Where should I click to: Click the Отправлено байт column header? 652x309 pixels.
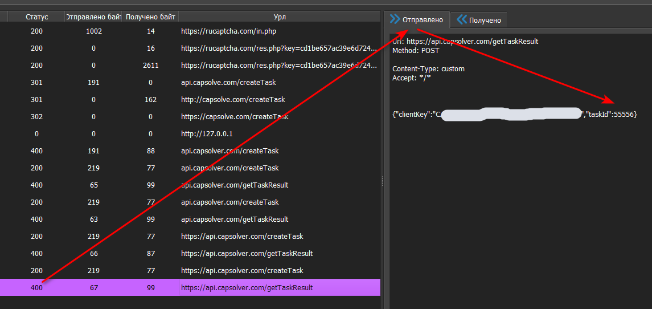(x=93, y=17)
